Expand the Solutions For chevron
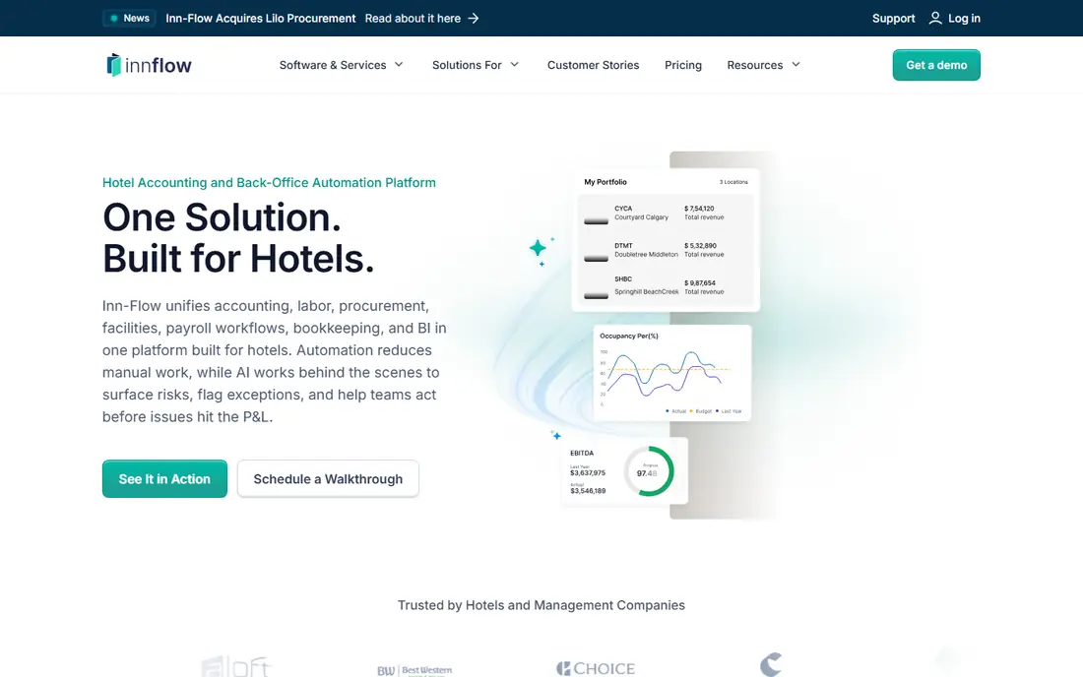Image resolution: width=1083 pixels, height=677 pixels. (515, 64)
